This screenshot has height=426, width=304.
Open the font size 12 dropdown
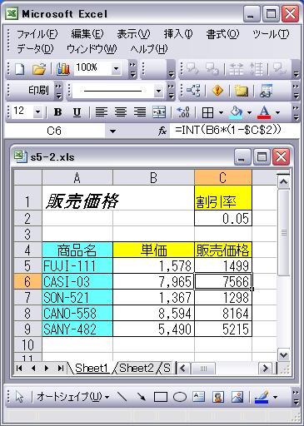pyautogui.click(x=37, y=112)
